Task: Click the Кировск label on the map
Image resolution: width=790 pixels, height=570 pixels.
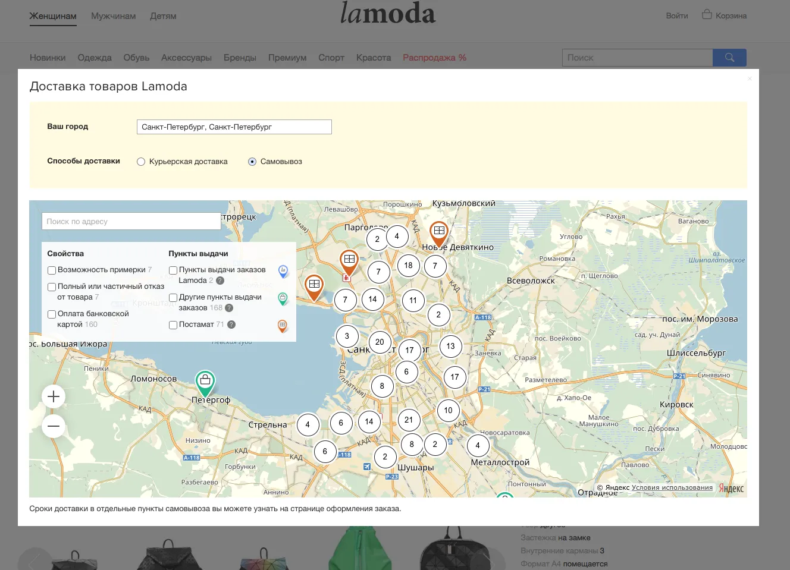Action: coord(676,404)
